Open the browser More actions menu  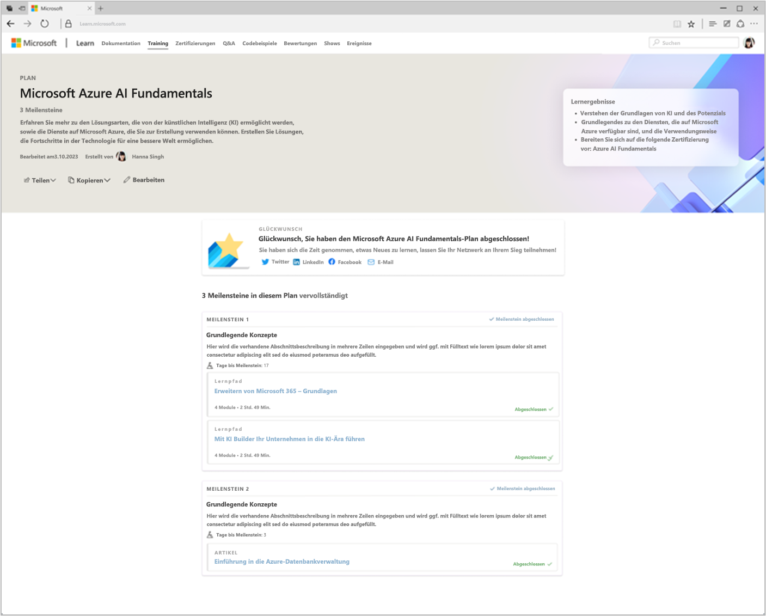click(x=755, y=23)
